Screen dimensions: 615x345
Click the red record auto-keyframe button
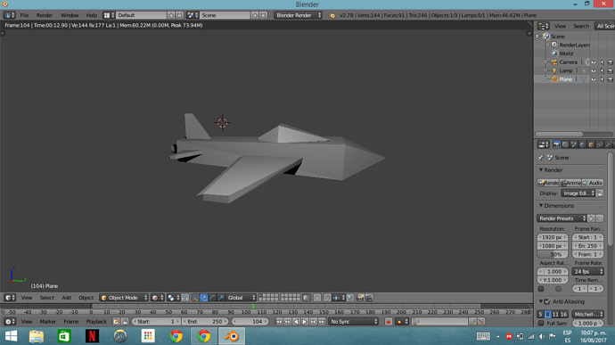pos(389,322)
